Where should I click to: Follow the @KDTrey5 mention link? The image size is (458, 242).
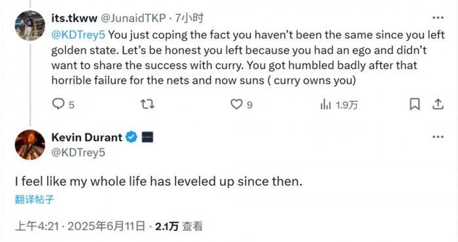tap(78, 35)
